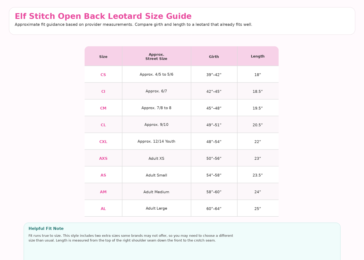Click 'Approx. 9/10' street size cell
The height and width of the screenshot is (260, 364).
click(156, 125)
